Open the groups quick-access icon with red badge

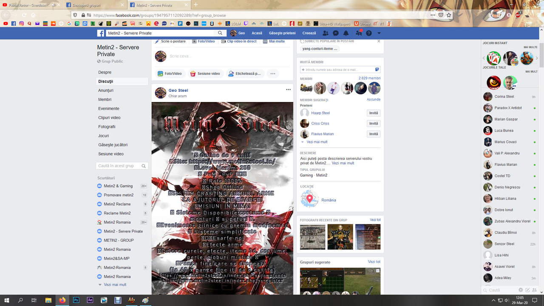pyautogui.click(x=359, y=33)
